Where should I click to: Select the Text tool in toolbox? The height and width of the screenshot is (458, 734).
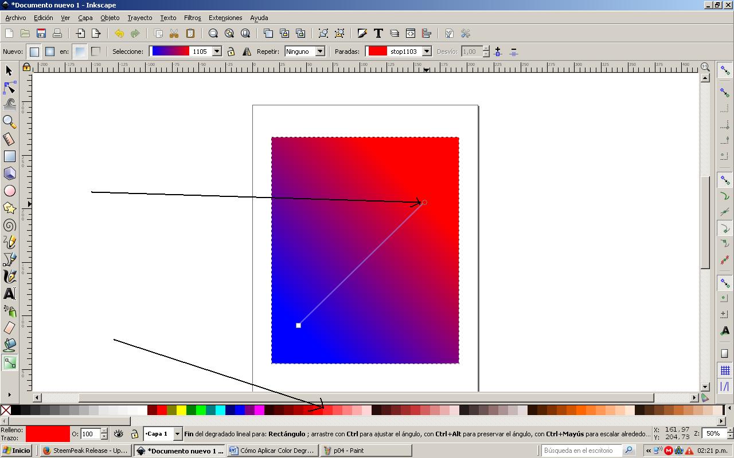tap(9, 294)
